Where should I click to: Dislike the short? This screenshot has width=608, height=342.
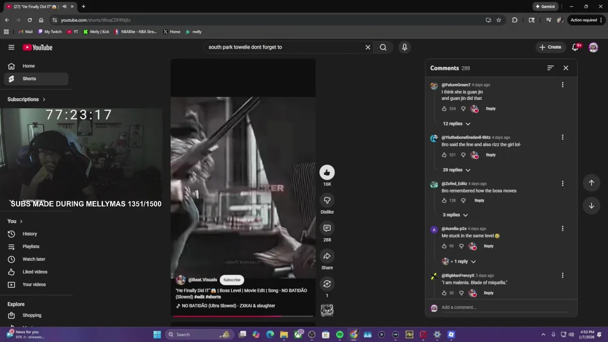(327, 200)
